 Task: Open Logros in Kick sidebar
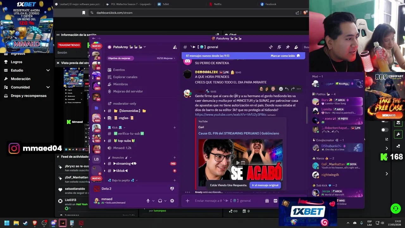coord(16,62)
